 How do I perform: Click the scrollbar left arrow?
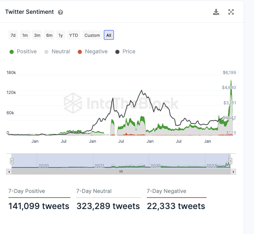[9, 171]
